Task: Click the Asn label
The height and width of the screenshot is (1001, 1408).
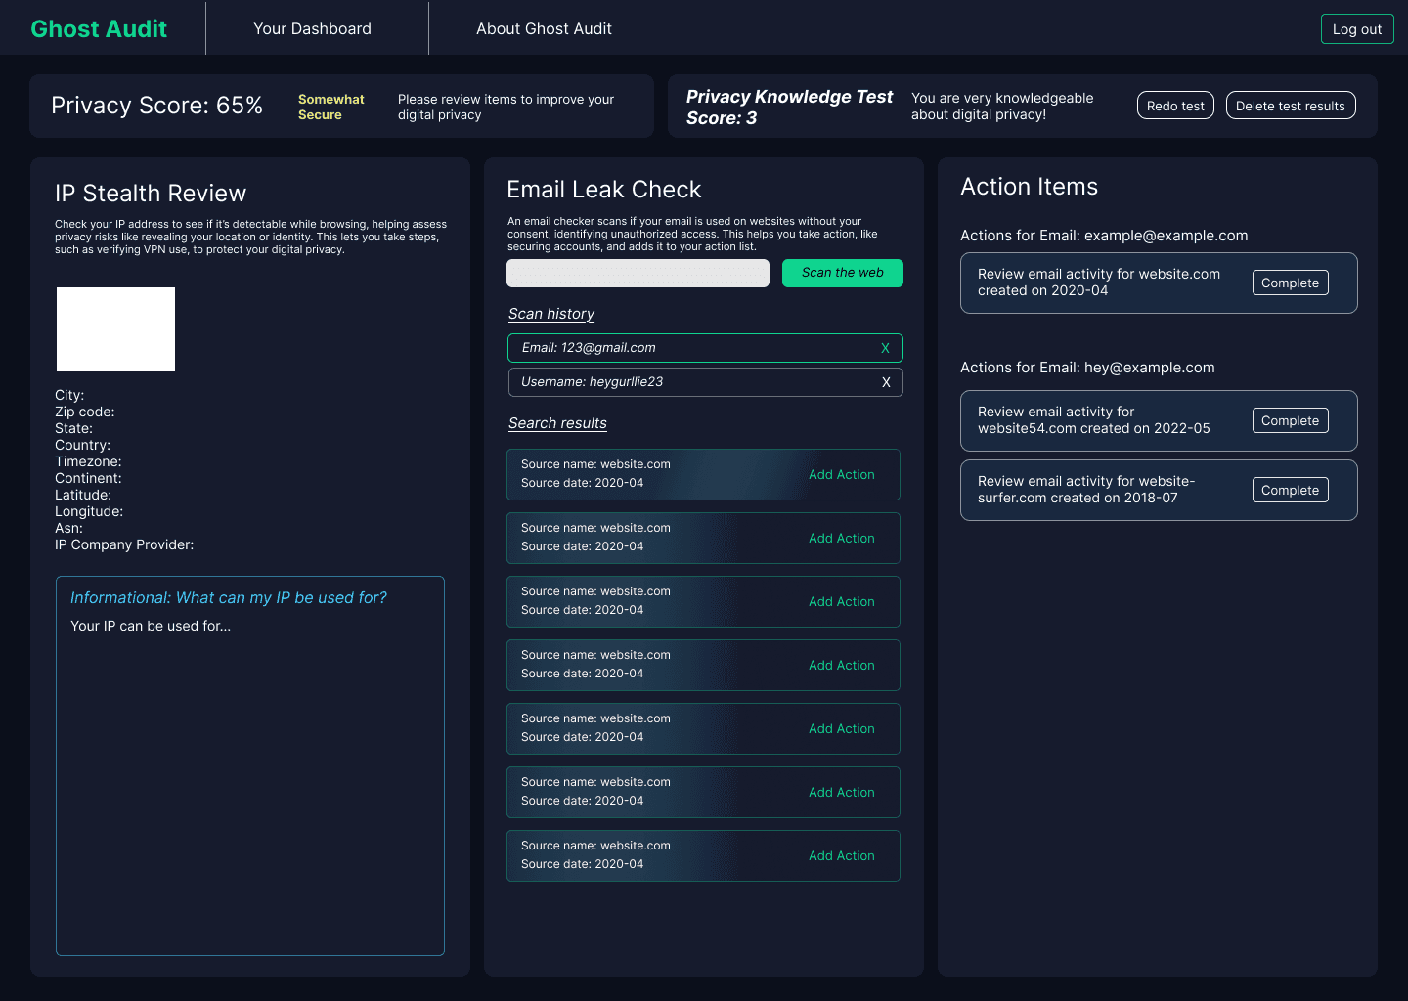Action: click(68, 528)
